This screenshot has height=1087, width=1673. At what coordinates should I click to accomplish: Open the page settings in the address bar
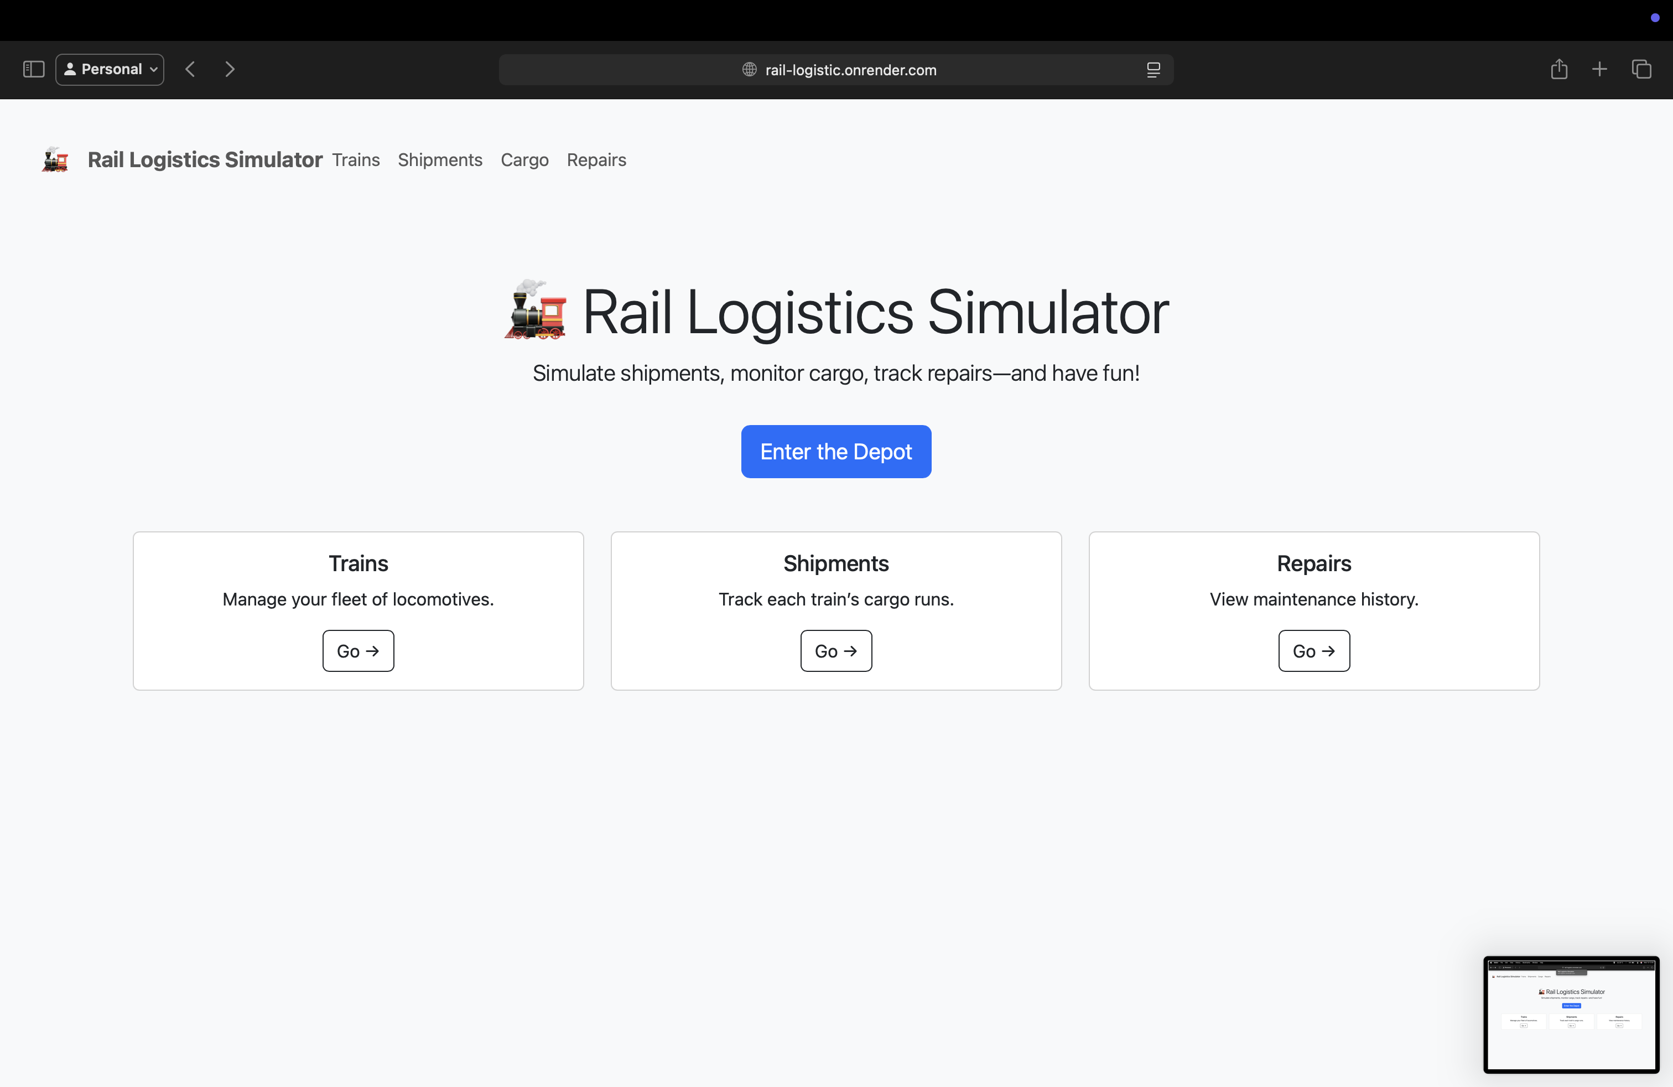click(x=1154, y=70)
